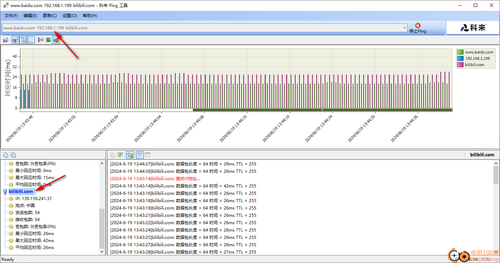Click the 2024/06/19 13:43:48 time axis label
This screenshot has width=500, height=263.
click(x=19, y=128)
